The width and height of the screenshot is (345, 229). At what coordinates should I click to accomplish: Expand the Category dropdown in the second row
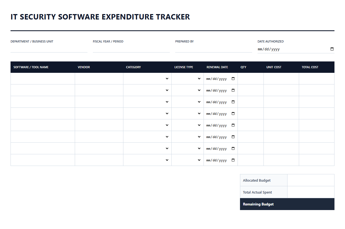(147, 90)
